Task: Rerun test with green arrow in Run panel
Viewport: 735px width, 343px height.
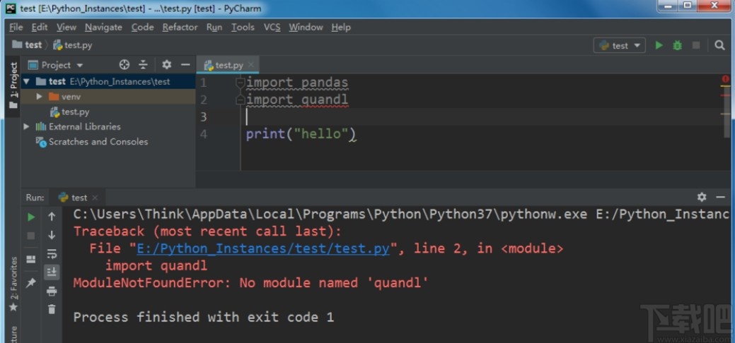Action: pyautogui.click(x=31, y=217)
